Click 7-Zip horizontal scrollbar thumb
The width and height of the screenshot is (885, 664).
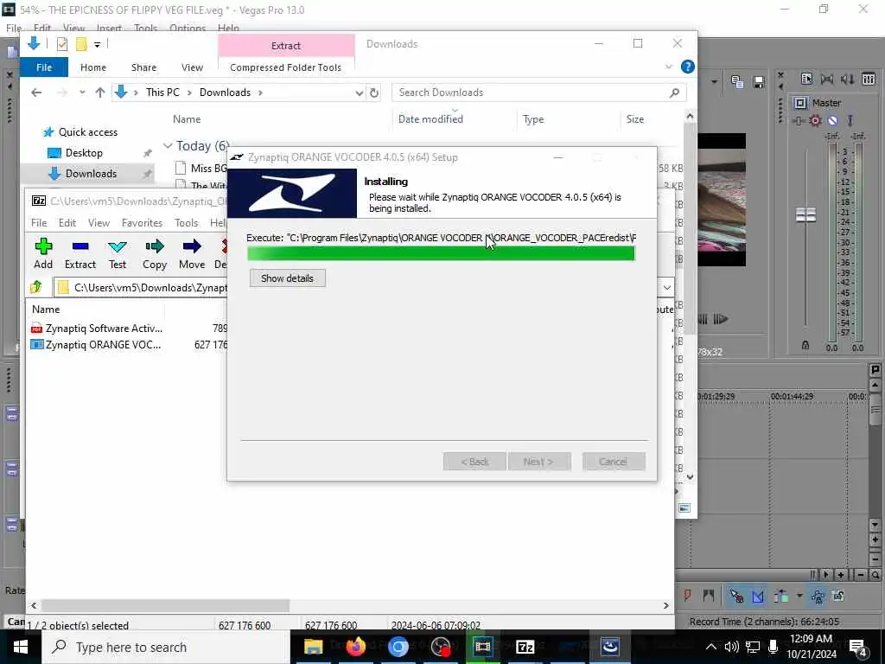[165, 605]
